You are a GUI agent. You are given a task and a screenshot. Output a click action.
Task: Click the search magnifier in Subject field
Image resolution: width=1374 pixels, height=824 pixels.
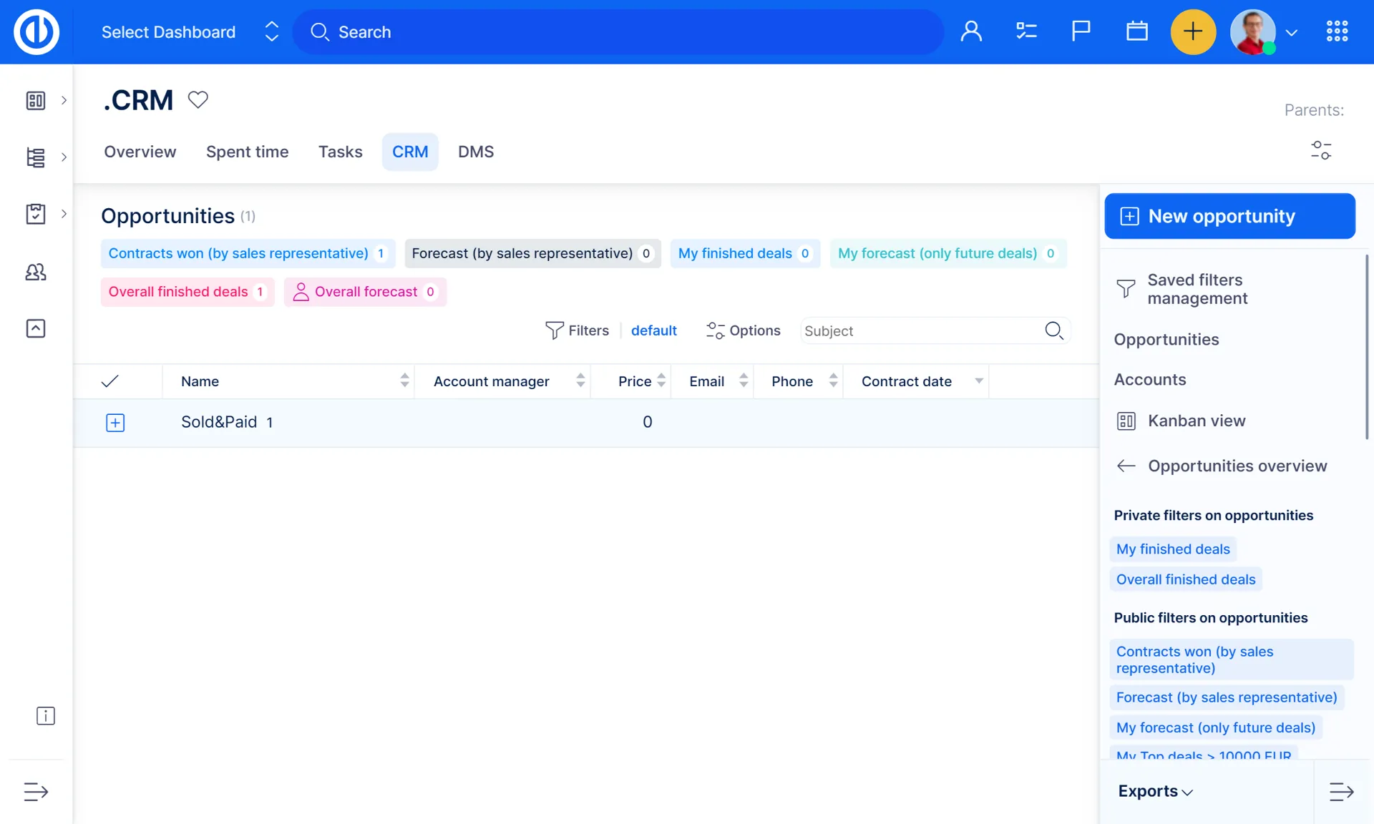coord(1053,330)
